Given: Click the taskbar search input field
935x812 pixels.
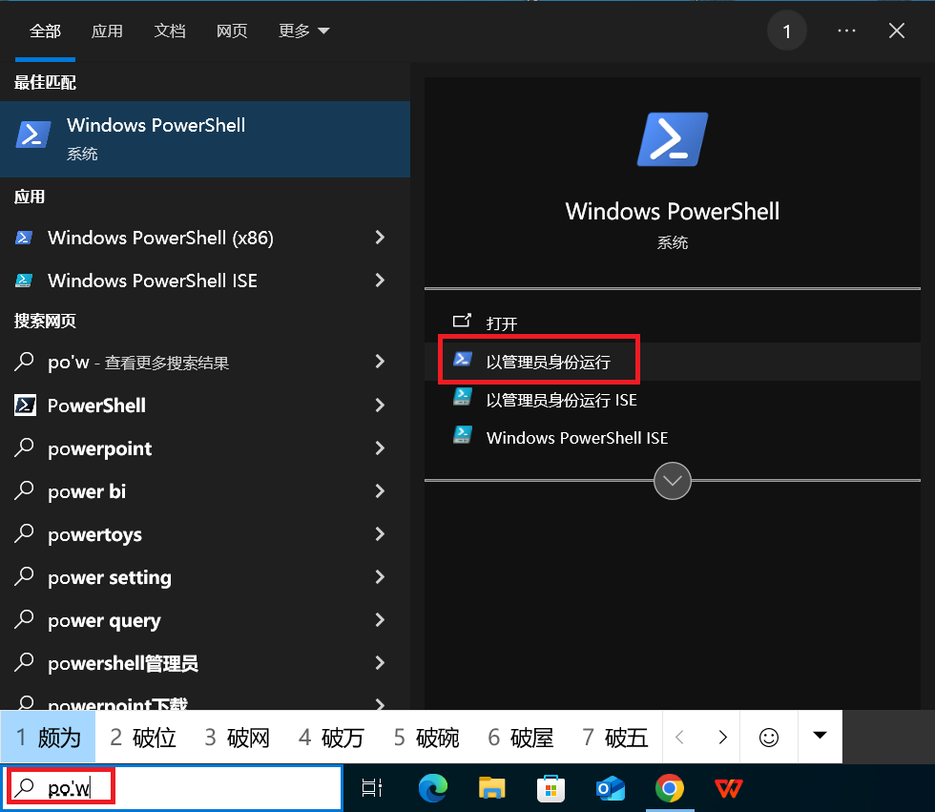Looking at the screenshot, I should click(x=173, y=788).
